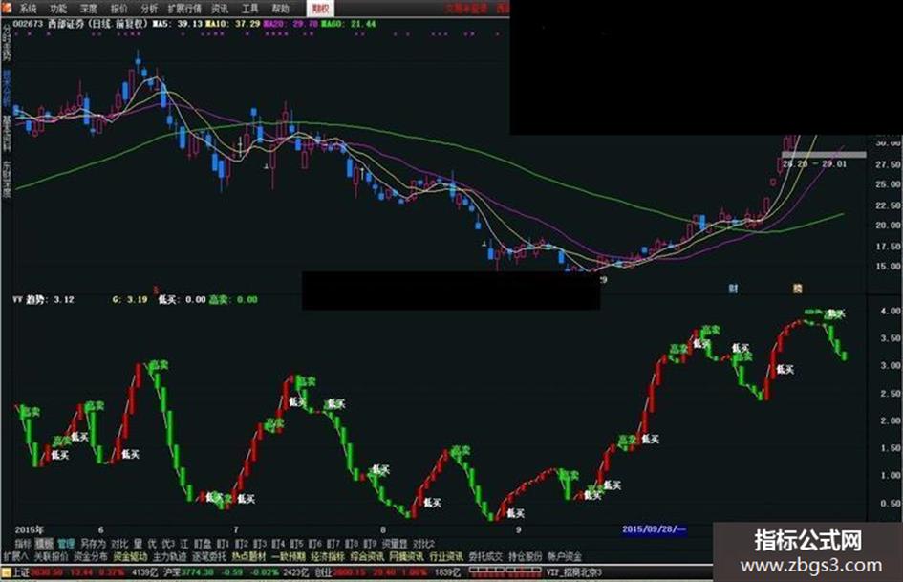Image resolution: width=903 pixels, height=582 pixels.
Task: Click 管理 in the indicator bar
Action: coord(66,544)
